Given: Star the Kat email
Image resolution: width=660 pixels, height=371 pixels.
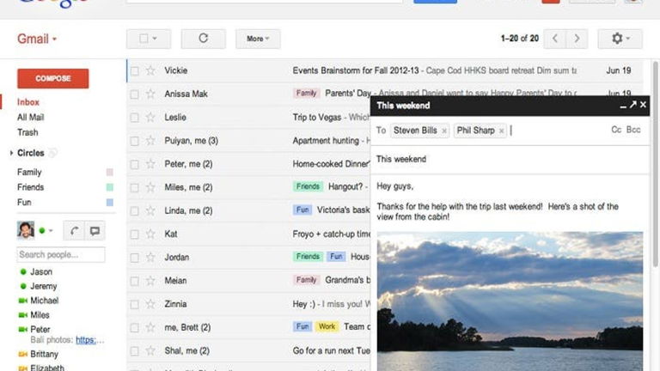Looking at the screenshot, I should click(x=150, y=234).
